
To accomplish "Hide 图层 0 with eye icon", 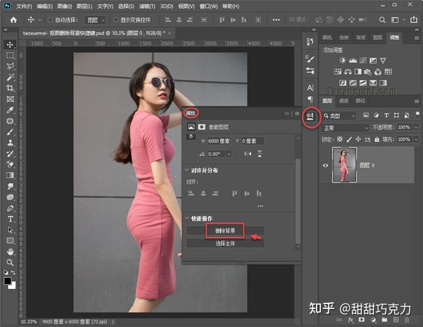I will 325,166.
